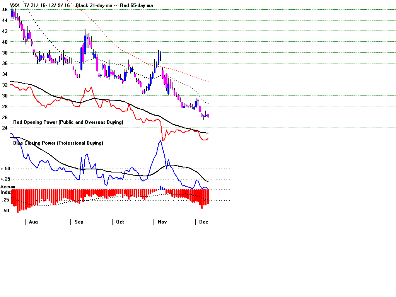Viewport: 396px width, 297px height.
Task: Click the Nov month marker
Action: coord(162,222)
